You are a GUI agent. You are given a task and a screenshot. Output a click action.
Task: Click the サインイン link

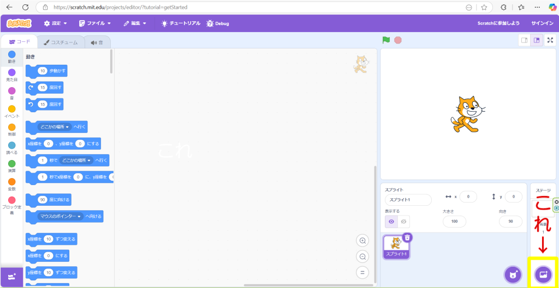[x=542, y=23]
